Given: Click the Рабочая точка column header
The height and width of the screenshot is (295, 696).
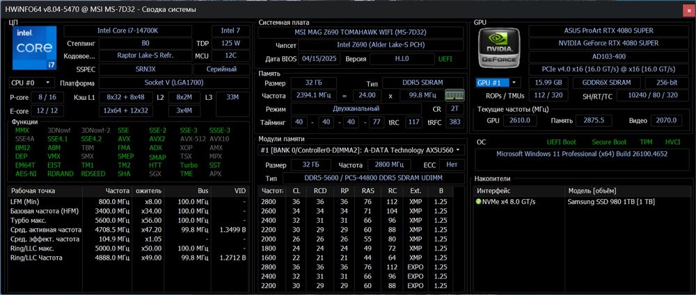Looking at the screenshot, I should (45, 191).
